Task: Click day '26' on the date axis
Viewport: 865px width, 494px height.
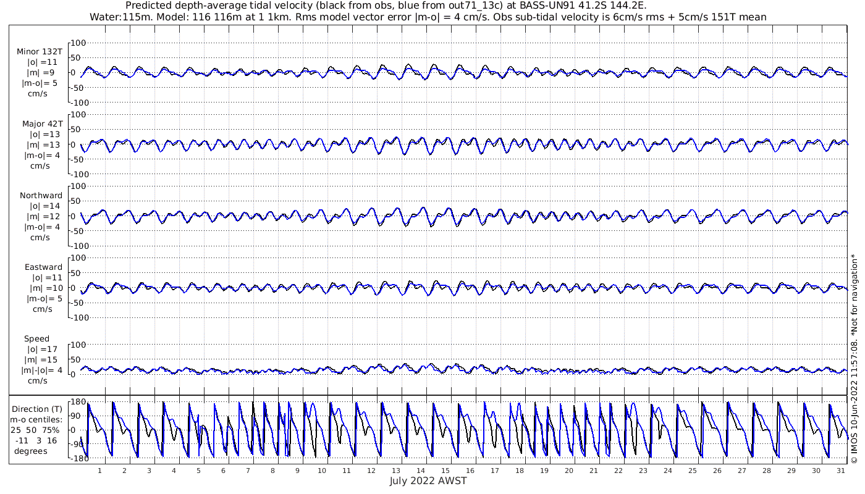Action: [717, 471]
